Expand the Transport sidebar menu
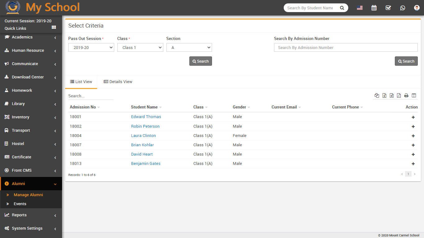Image resolution: width=424 pixels, height=238 pixels. point(31,130)
